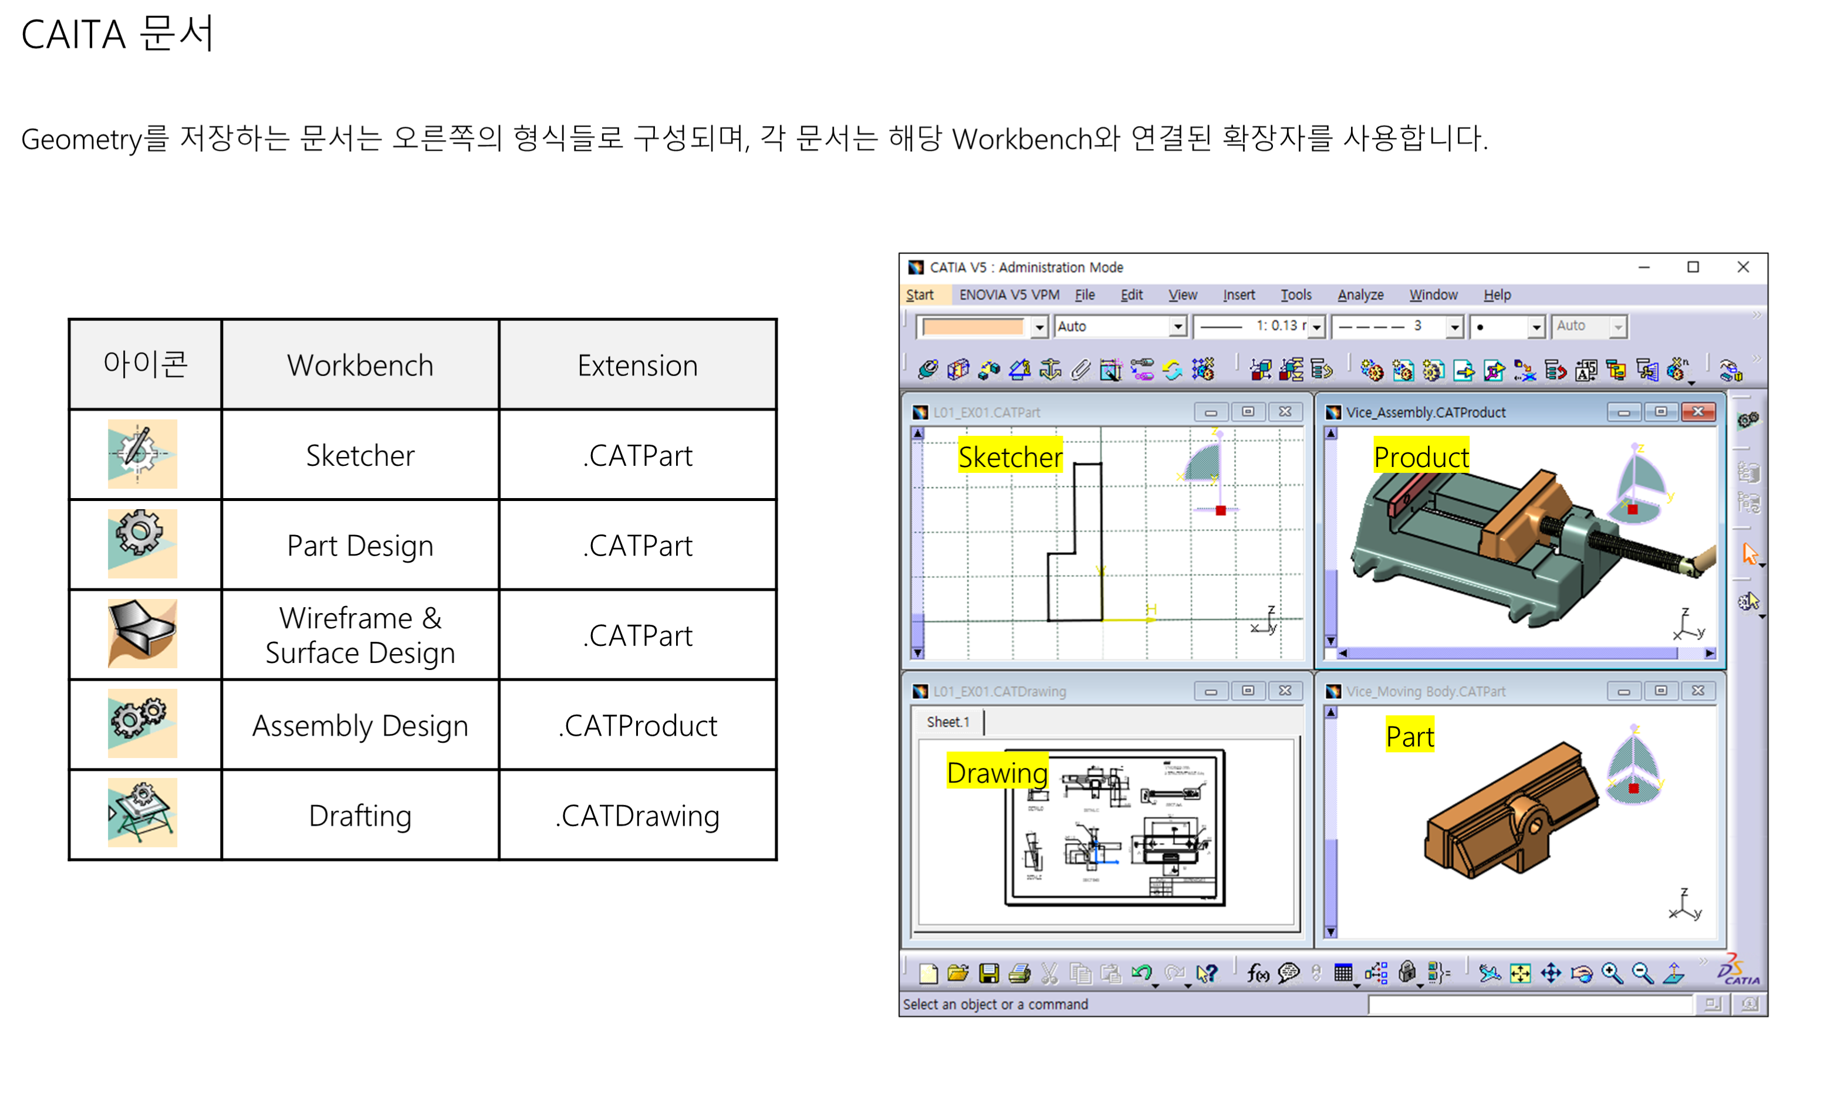Click the Save diskette icon

pyautogui.click(x=988, y=973)
